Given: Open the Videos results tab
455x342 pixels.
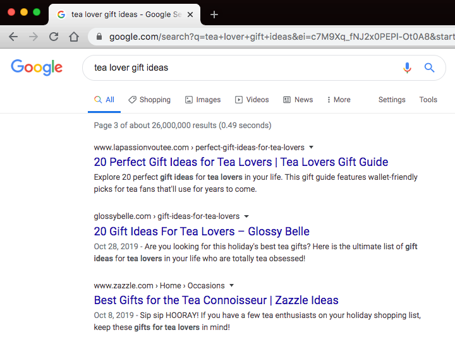Looking at the screenshot, I should tap(252, 100).
